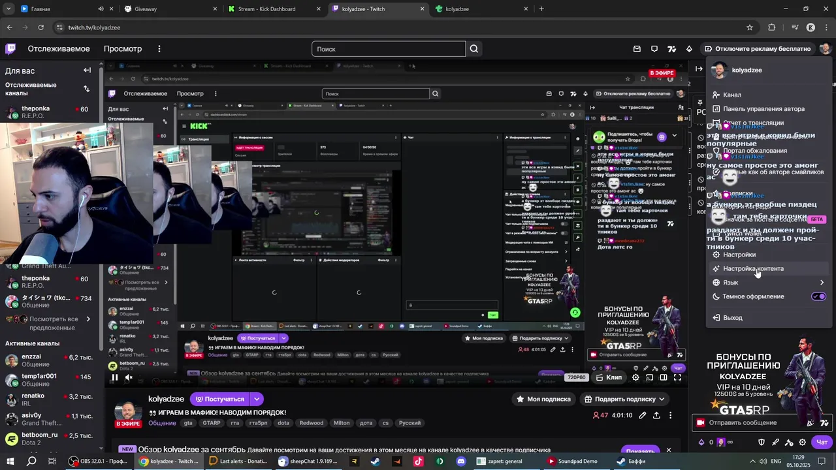Click the channel points diamond in chat
The height and width of the screenshot is (470, 836).
coord(702,442)
